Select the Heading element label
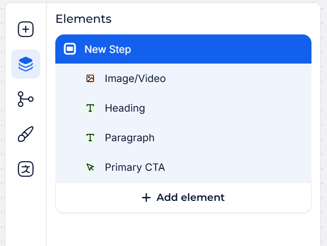327x246 pixels. [125, 108]
